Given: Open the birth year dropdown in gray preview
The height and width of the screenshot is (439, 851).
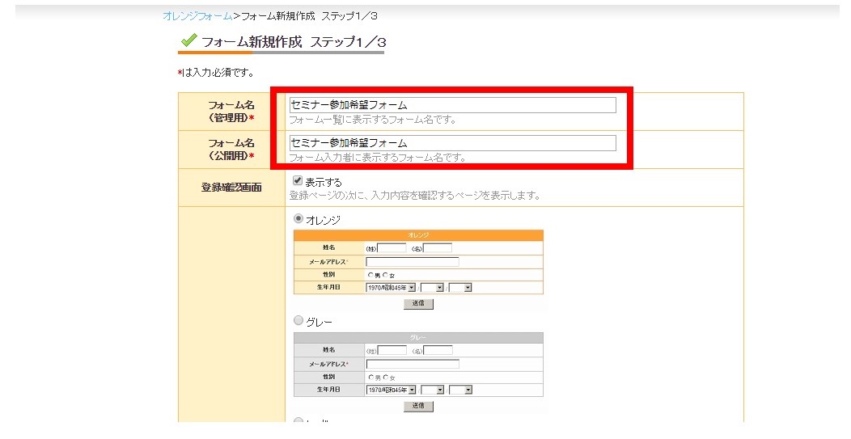Looking at the screenshot, I should [x=391, y=390].
